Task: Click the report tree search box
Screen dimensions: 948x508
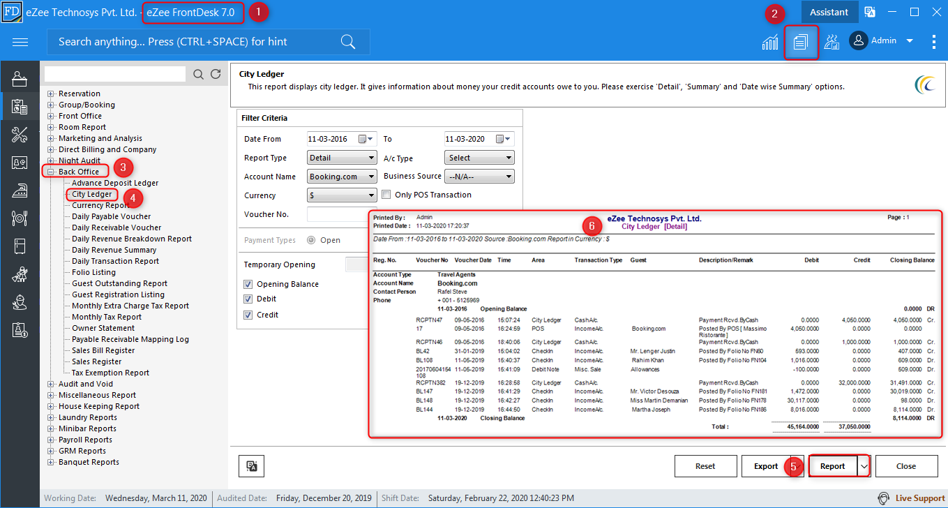Action: pyautogui.click(x=115, y=74)
